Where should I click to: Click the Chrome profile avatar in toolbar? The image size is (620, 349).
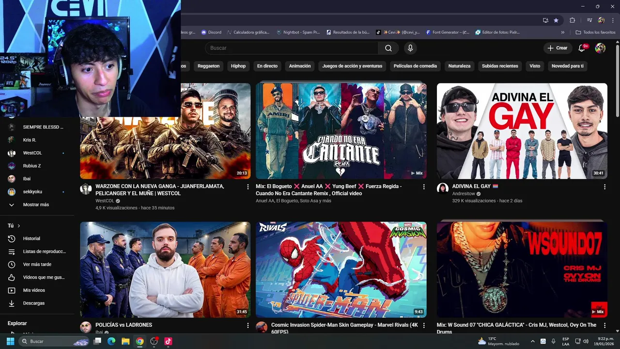pos(601,20)
